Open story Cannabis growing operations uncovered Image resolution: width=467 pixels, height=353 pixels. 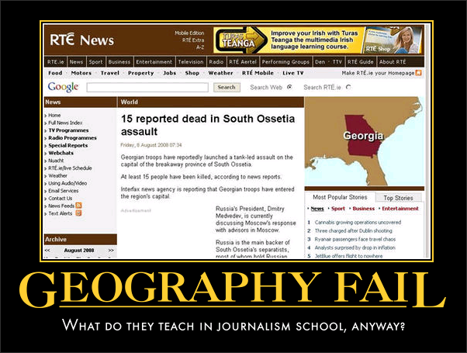pyautogui.click(x=358, y=222)
